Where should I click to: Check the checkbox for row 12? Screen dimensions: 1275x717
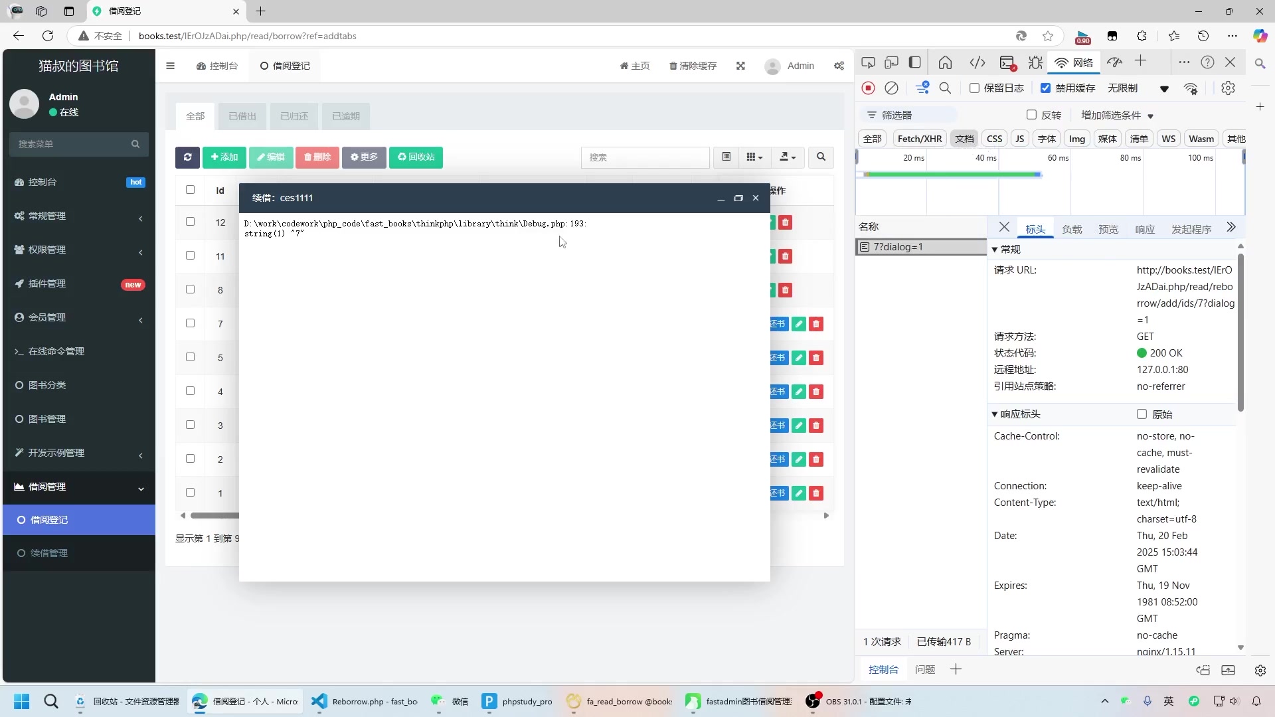tap(191, 222)
